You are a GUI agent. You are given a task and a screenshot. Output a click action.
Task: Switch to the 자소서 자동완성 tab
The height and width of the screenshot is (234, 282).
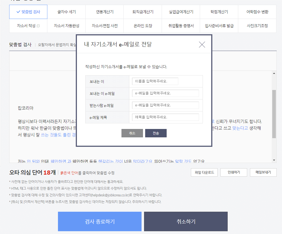67,26
